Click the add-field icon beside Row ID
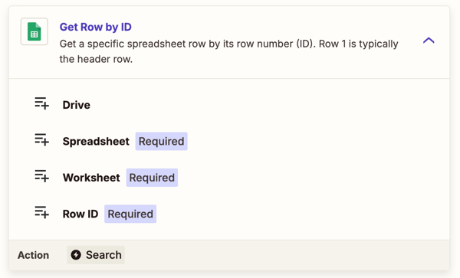Image resolution: width=460 pixels, height=278 pixels. click(41, 212)
